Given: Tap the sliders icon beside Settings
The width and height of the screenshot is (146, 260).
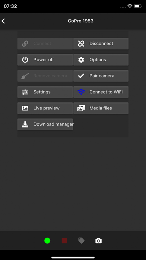Looking at the screenshot, I should [25, 92].
